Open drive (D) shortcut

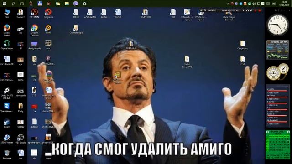[x=21, y=31]
